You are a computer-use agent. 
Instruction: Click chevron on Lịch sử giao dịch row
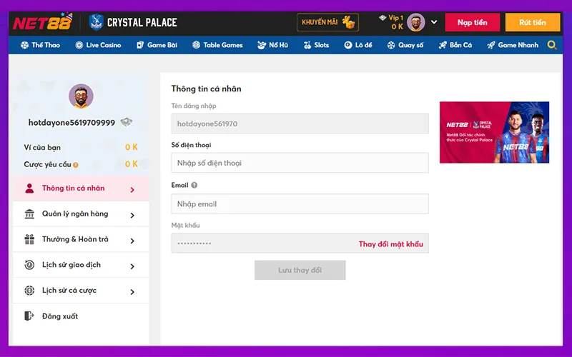click(132, 266)
